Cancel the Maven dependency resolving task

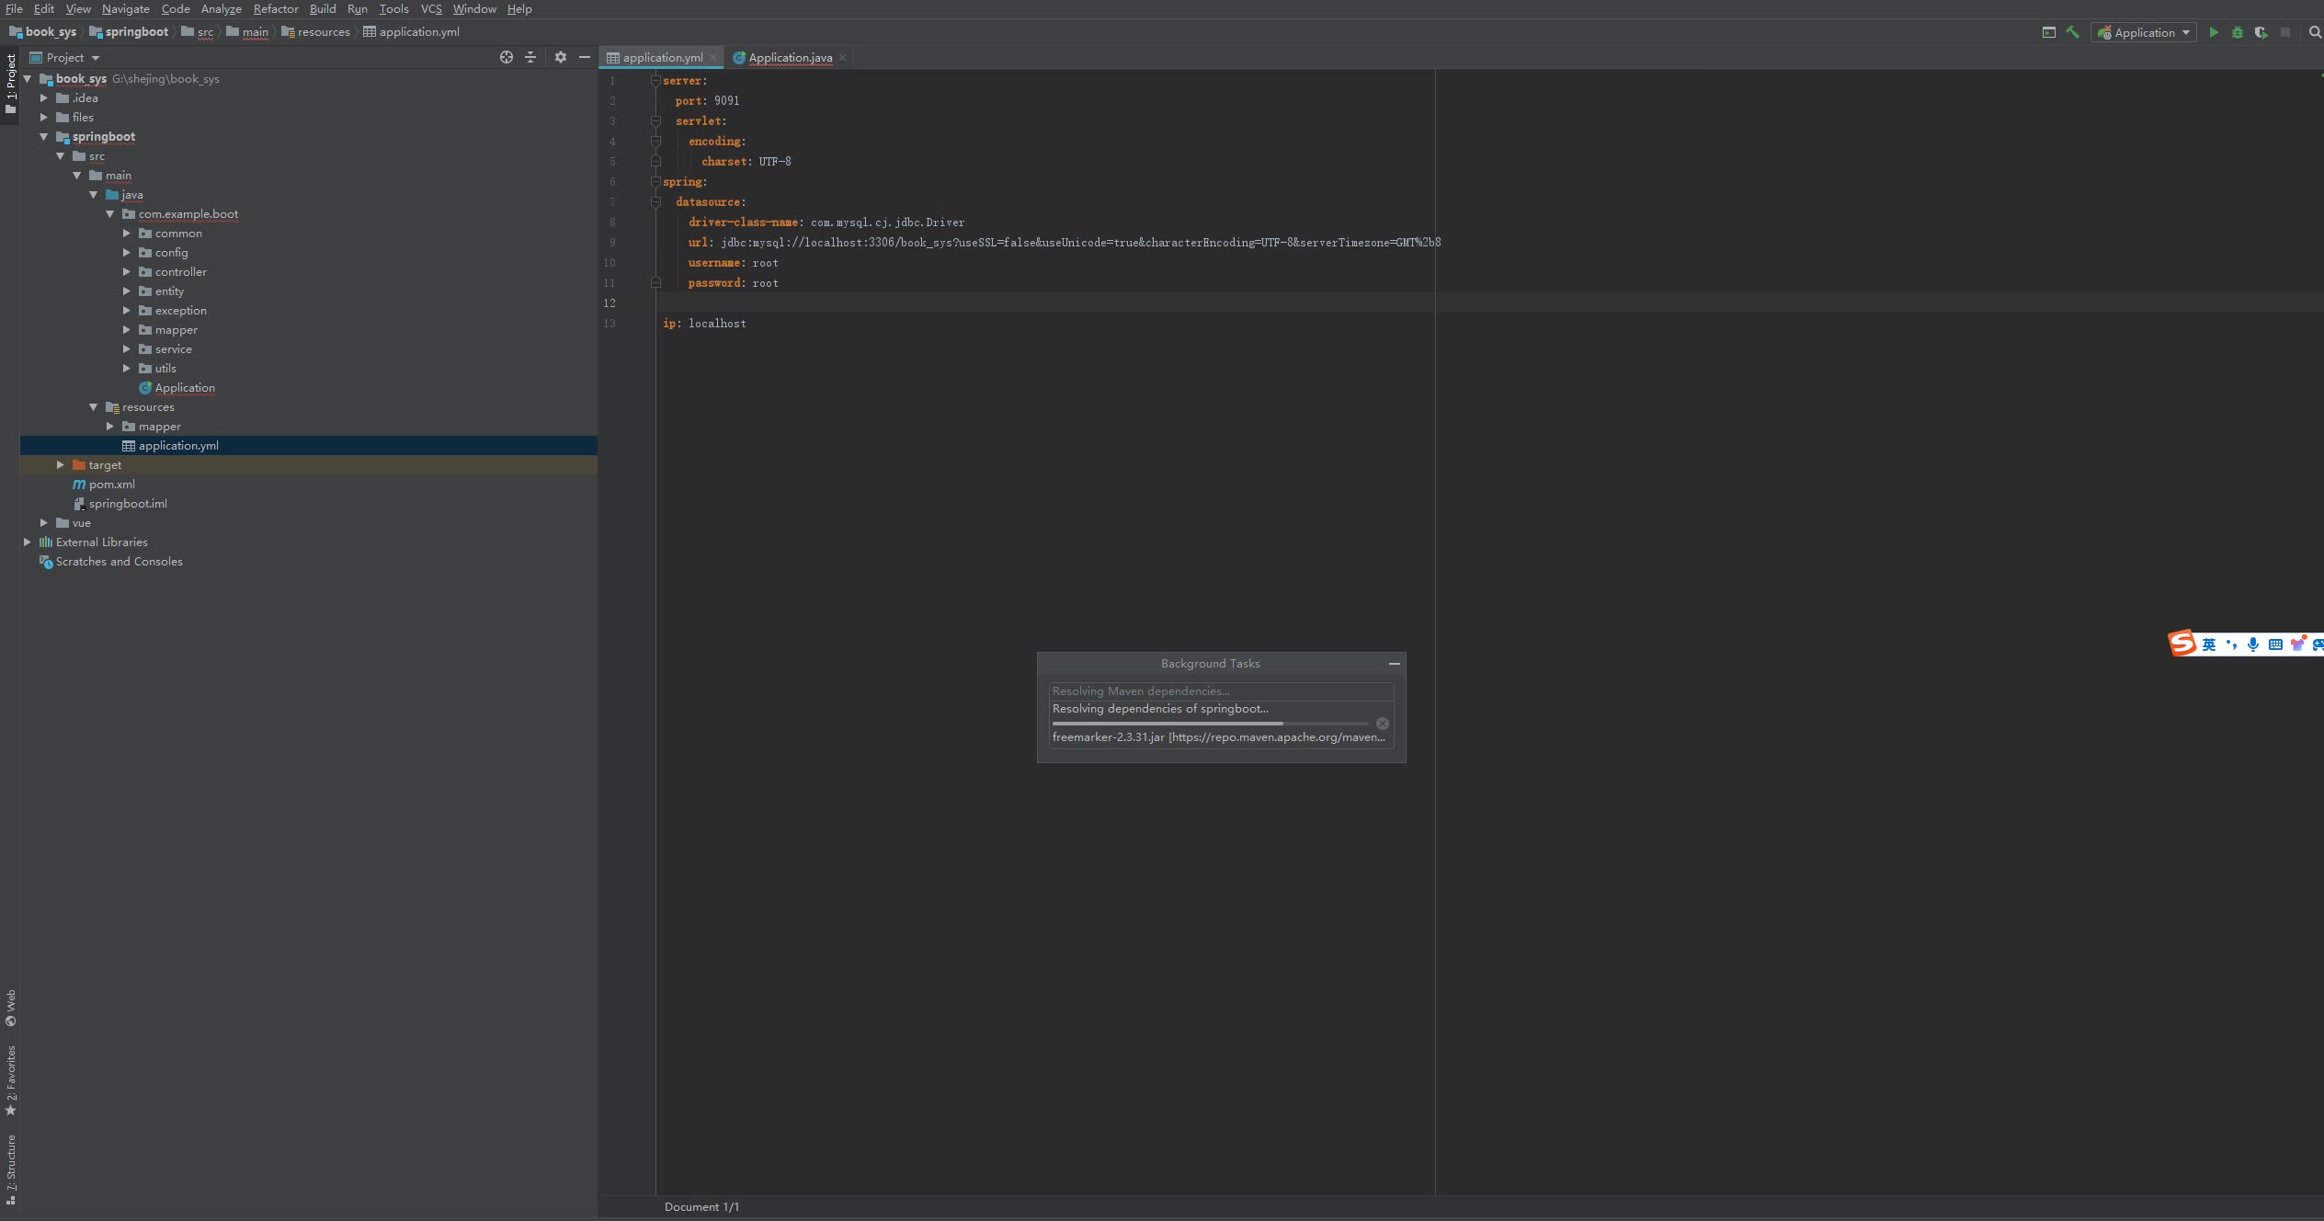pos(1382,724)
